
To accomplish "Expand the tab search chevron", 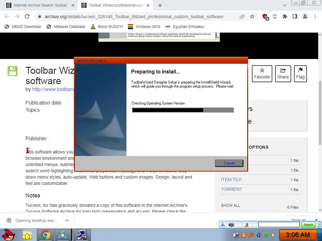I will (x=284, y=5).
